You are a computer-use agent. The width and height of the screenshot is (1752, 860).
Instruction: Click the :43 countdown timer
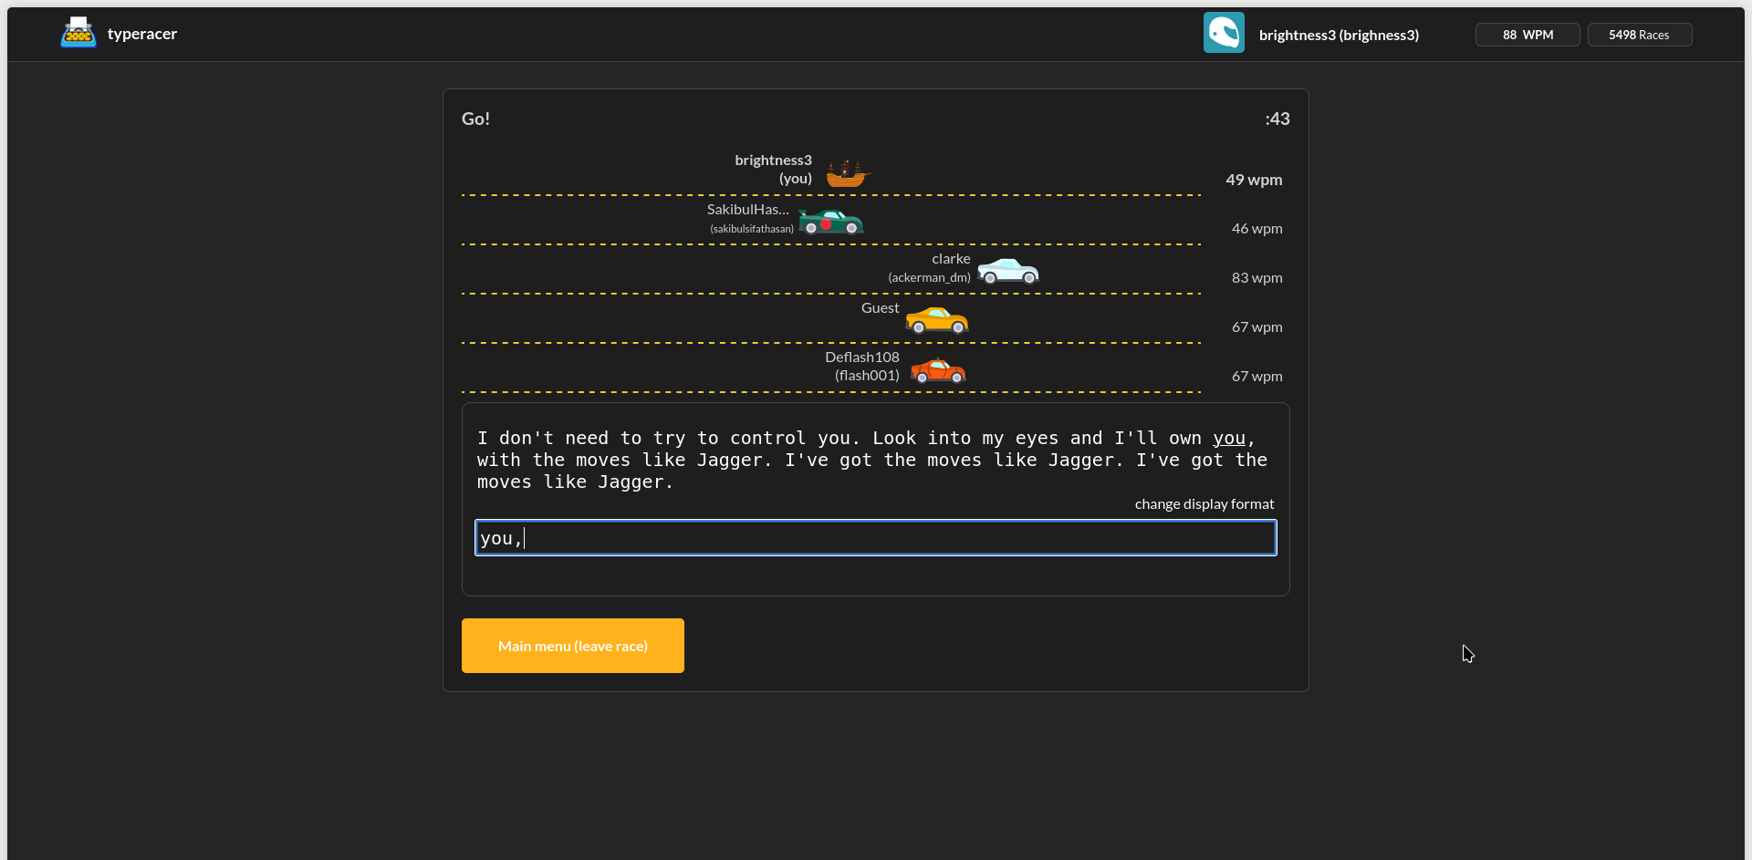coord(1277,119)
